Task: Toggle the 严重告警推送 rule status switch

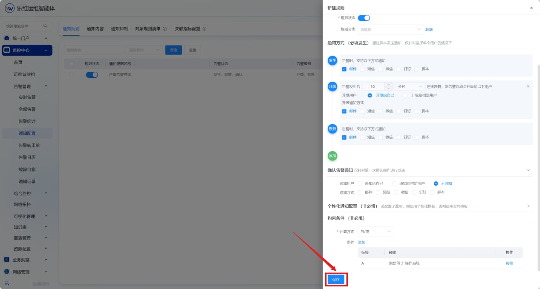Action: [92, 74]
